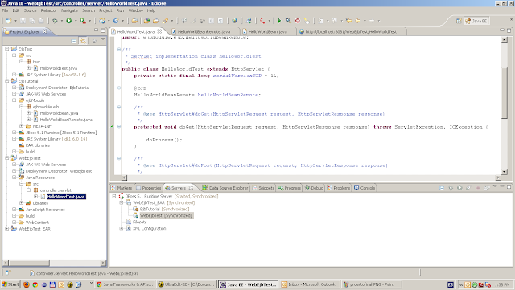Click the green Run toolbar icon
The width and height of the screenshot is (515, 290).
[69, 21]
